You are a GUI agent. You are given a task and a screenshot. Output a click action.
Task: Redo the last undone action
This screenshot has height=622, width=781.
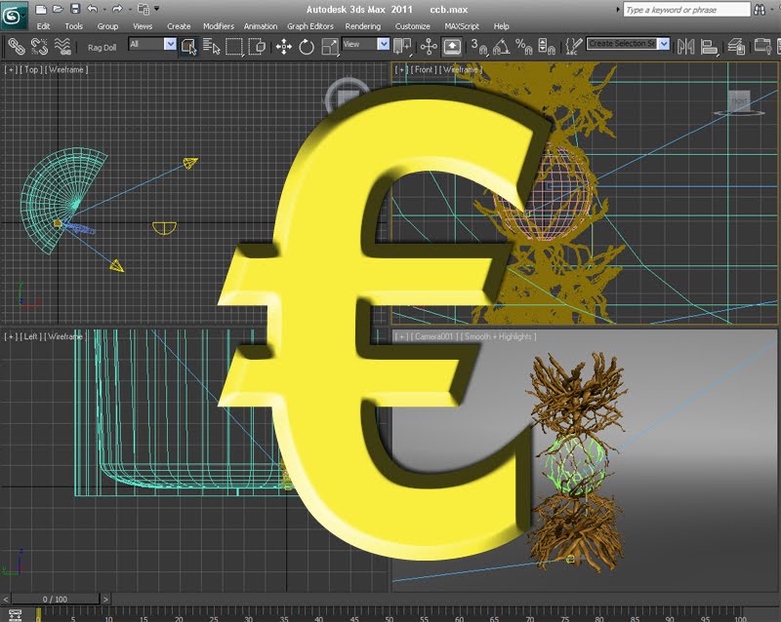click(x=117, y=9)
